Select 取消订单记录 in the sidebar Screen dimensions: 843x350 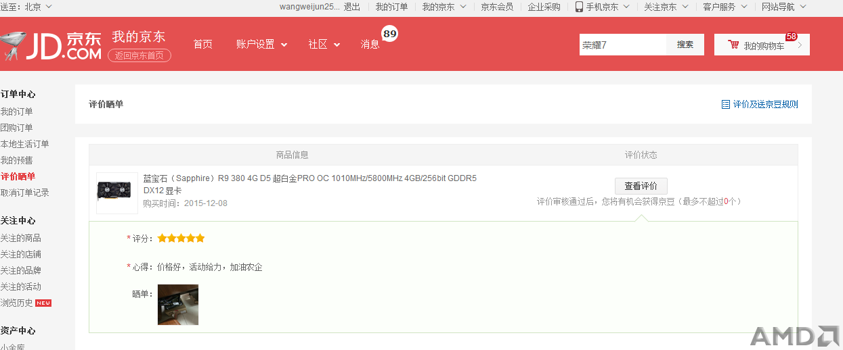24,193
